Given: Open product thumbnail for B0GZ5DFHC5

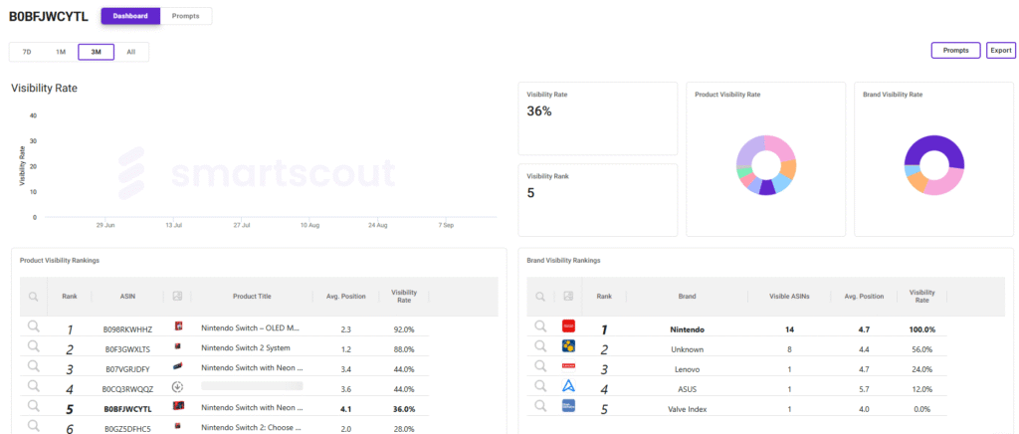Looking at the screenshot, I should (177, 426).
